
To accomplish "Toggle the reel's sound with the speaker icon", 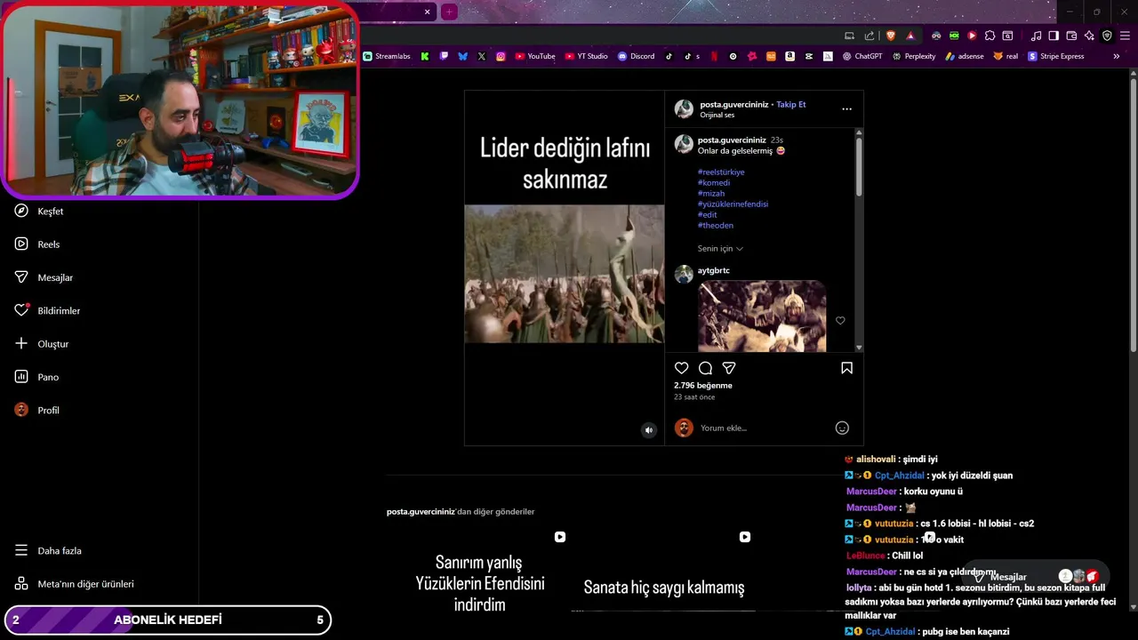I will tap(649, 430).
